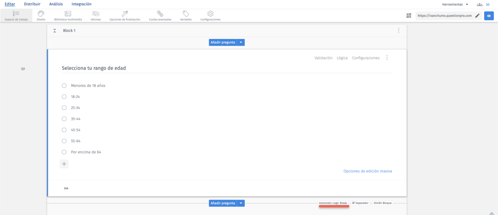Select the 25-34 radio option
Screen dimensions: 498x215
[64, 107]
